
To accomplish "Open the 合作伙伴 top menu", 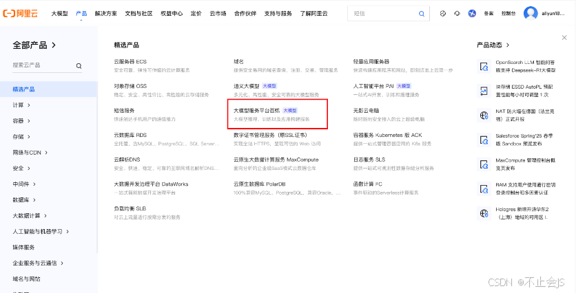I will tap(245, 14).
